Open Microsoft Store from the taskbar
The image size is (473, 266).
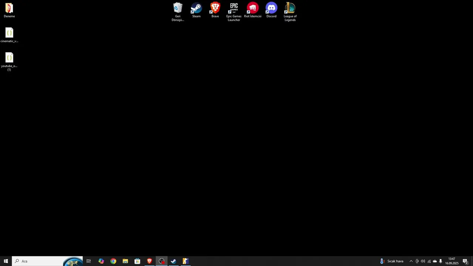(137, 261)
